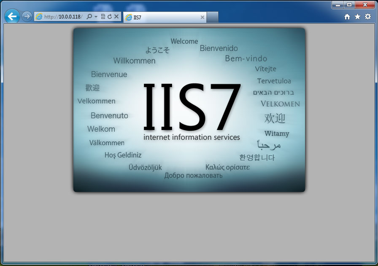Toggle the Compatibility View icon

(103, 16)
